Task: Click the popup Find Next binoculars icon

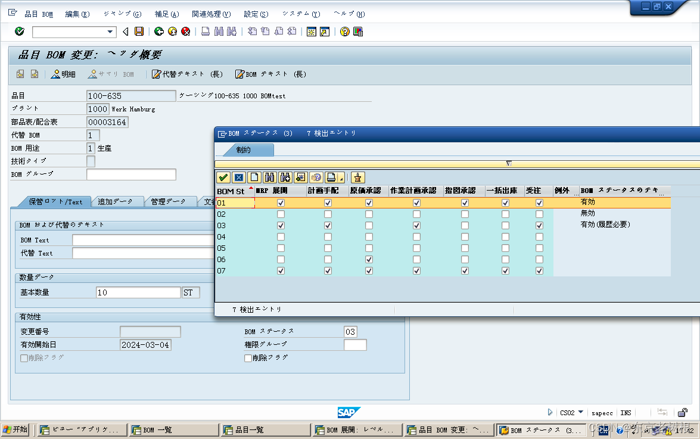Action: click(x=285, y=178)
